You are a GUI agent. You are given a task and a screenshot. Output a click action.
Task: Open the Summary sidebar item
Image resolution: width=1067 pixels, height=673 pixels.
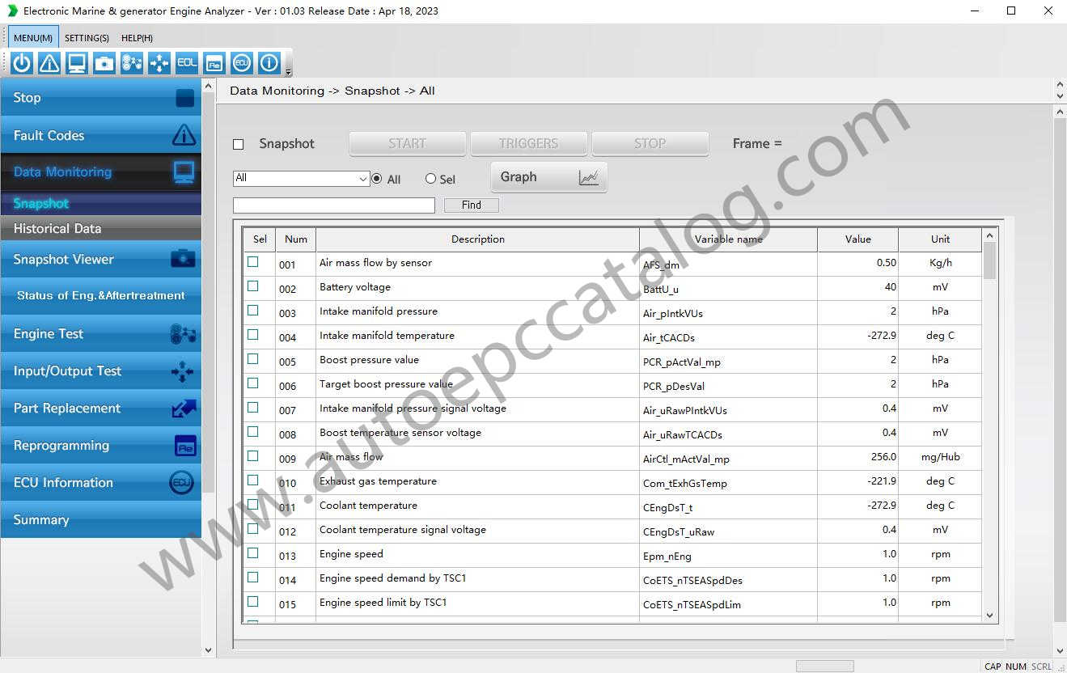100,520
